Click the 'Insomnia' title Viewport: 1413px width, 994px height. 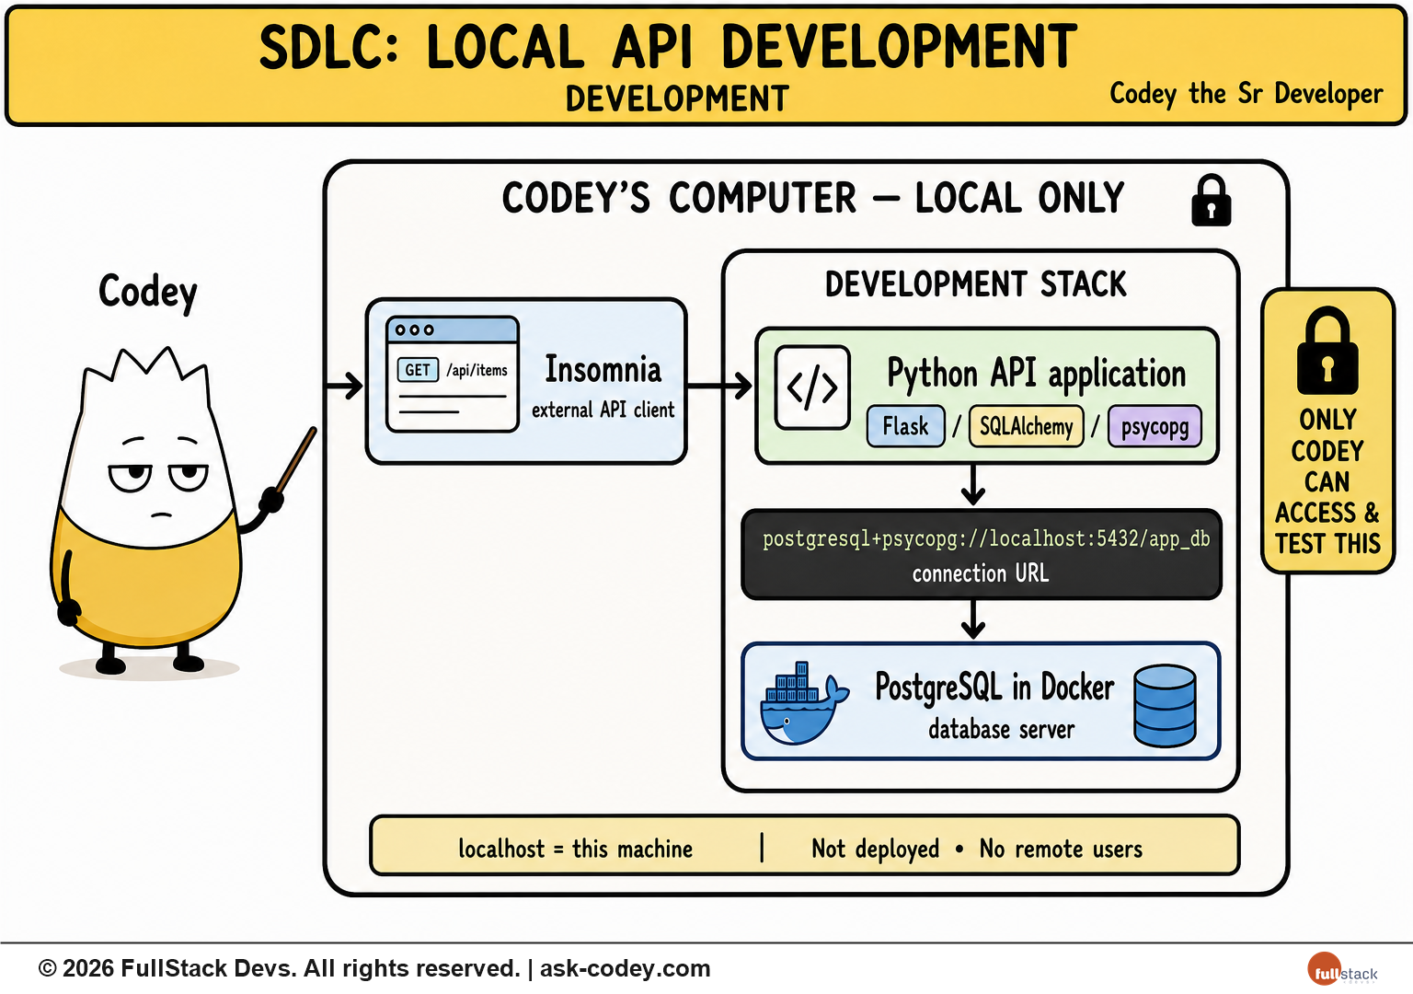pyautogui.click(x=603, y=369)
